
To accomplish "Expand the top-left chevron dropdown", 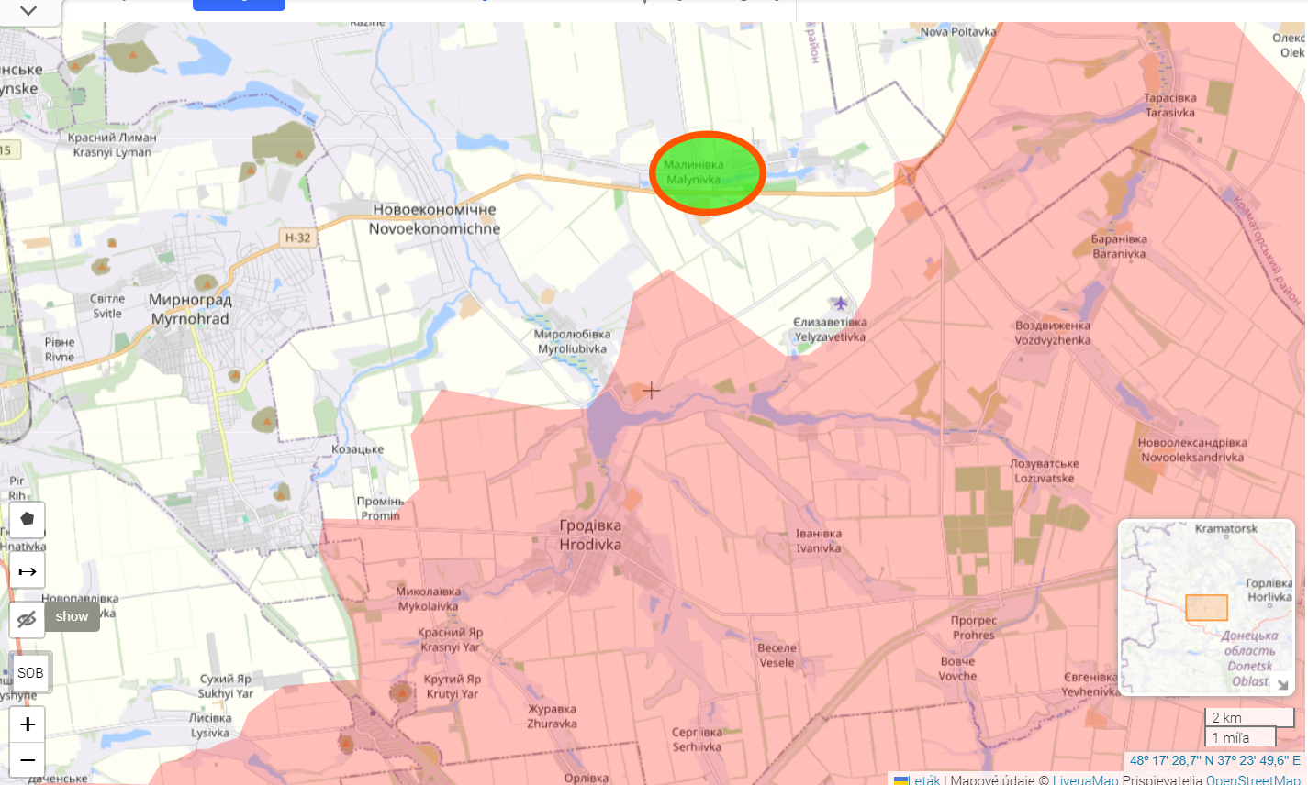I will (28, 11).
